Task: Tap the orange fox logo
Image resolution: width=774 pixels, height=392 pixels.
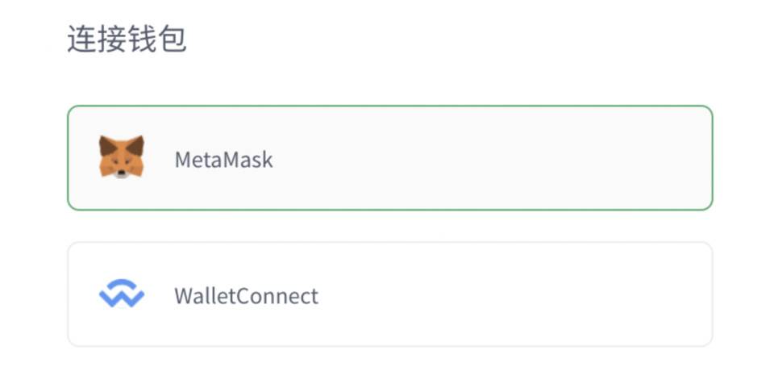Action: pyautogui.click(x=122, y=157)
